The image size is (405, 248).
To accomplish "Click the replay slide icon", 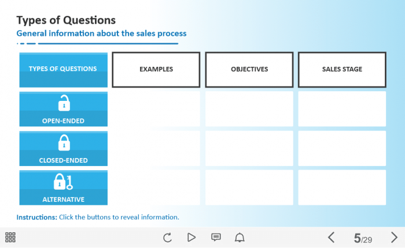I will [168, 237].
